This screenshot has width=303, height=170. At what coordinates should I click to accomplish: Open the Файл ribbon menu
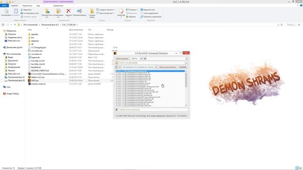click(x=4, y=6)
